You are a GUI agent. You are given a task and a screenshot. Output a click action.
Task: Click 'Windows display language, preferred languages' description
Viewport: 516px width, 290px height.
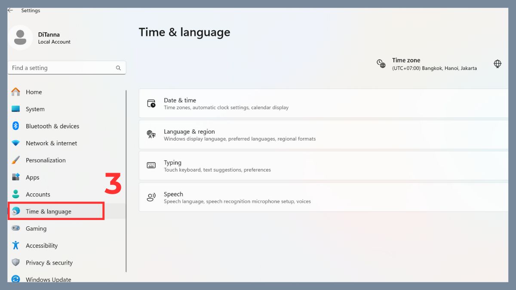[x=240, y=139]
